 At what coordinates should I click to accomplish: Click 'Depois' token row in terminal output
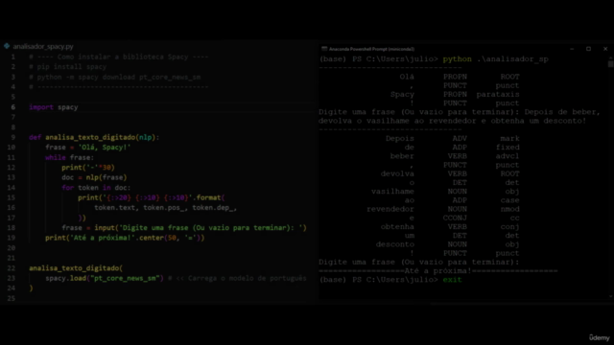pyautogui.click(x=400, y=138)
